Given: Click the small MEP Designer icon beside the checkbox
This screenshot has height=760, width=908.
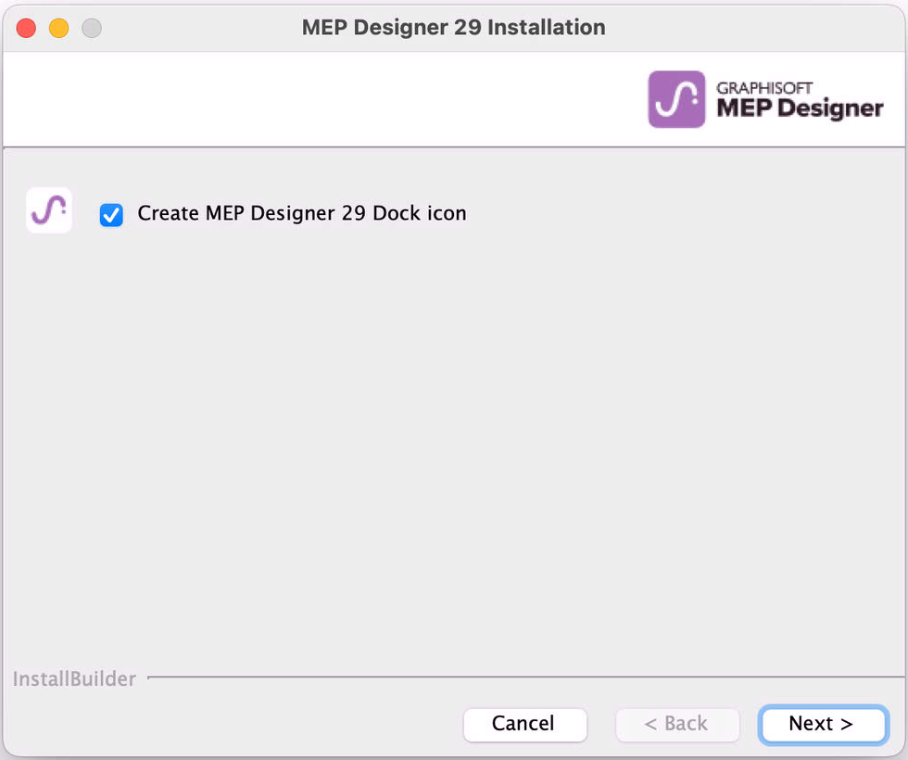Looking at the screenshot, I should click(49, 210).
